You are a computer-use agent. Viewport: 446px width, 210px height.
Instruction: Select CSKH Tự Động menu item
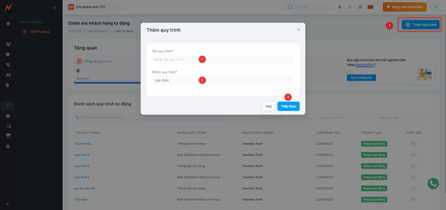coord(39,32)
